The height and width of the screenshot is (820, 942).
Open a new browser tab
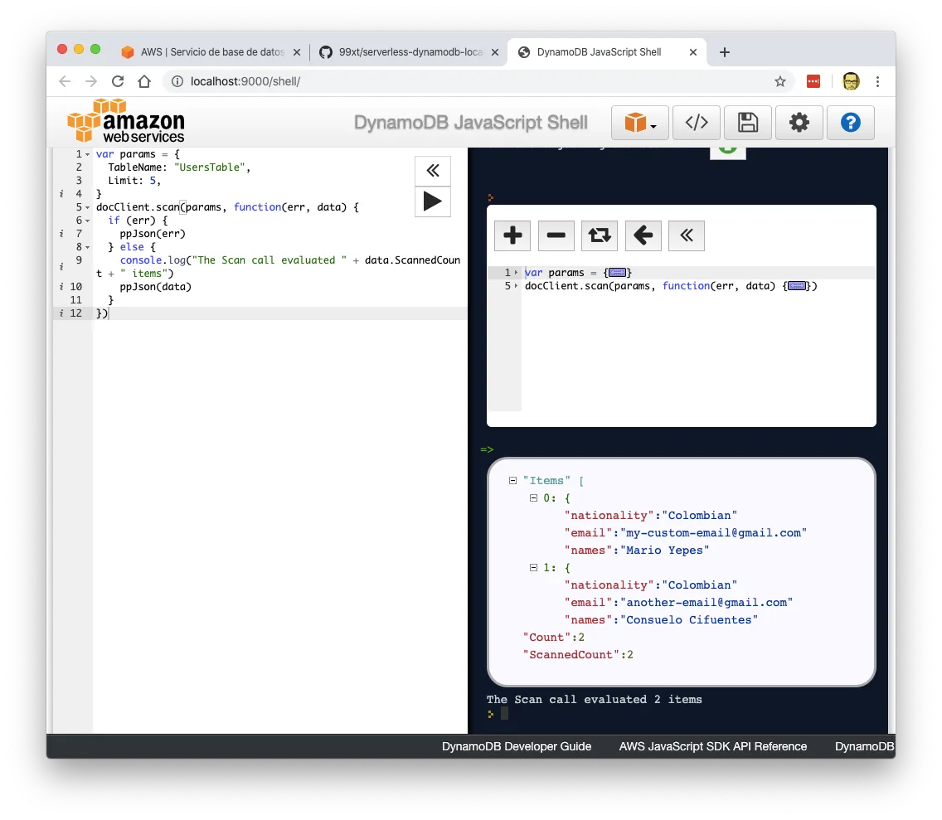pos(725,52)
